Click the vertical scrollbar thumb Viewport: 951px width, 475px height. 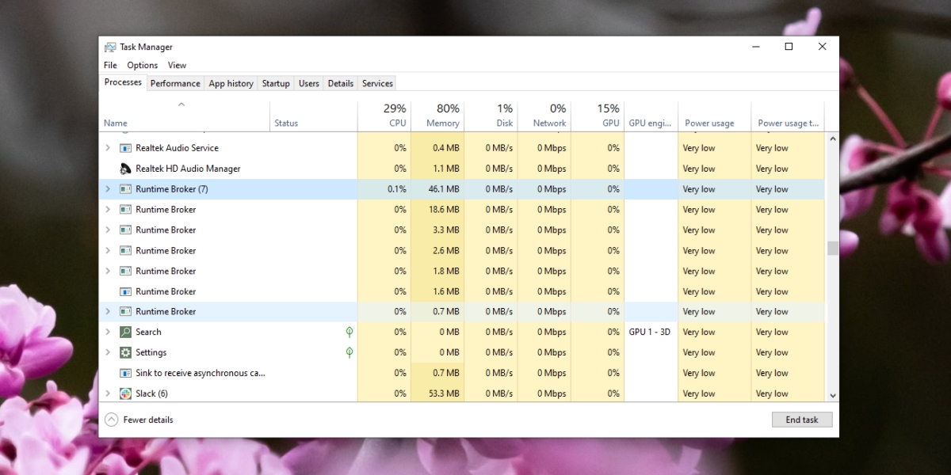tap(832, 248)
